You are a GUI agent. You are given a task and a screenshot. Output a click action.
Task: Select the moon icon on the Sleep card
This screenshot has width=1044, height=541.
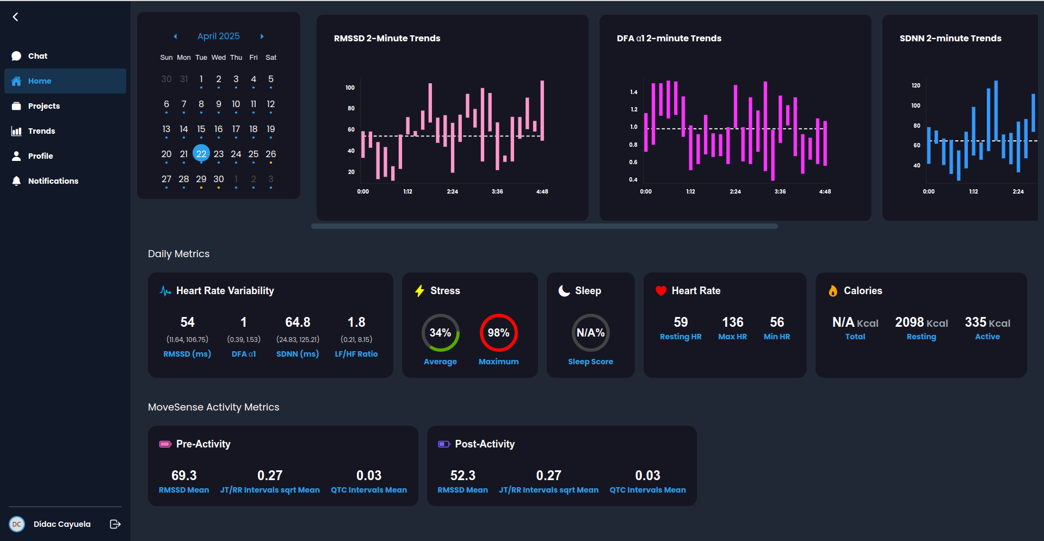coord(564,290)
